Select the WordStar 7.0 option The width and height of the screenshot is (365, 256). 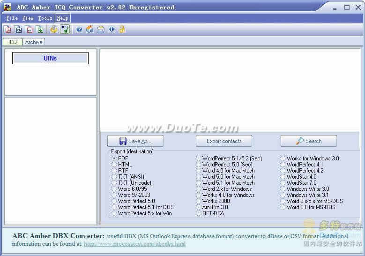[298, 183]
